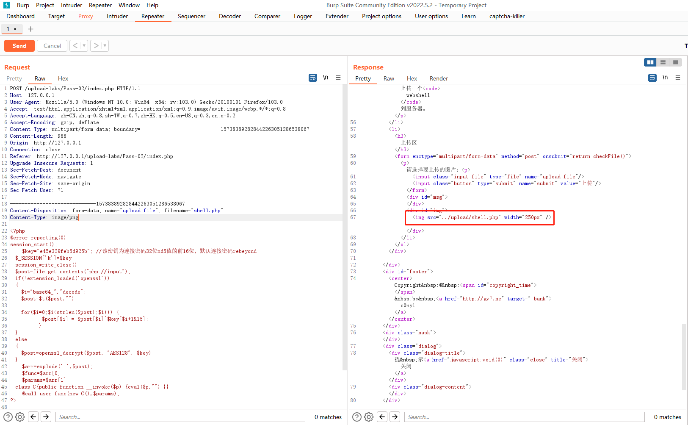Open the Burp menu

(x=23, y=5)
